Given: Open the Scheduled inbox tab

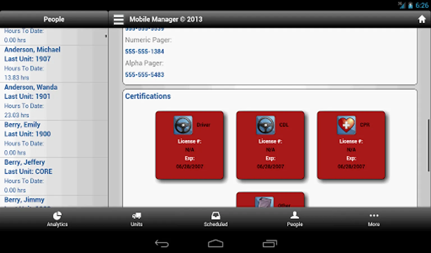Looking at the screenshot, I should 215,219.
